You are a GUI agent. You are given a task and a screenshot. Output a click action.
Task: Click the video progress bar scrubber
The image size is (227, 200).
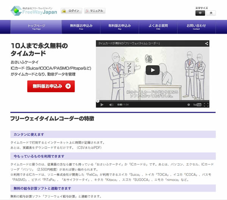98,101
